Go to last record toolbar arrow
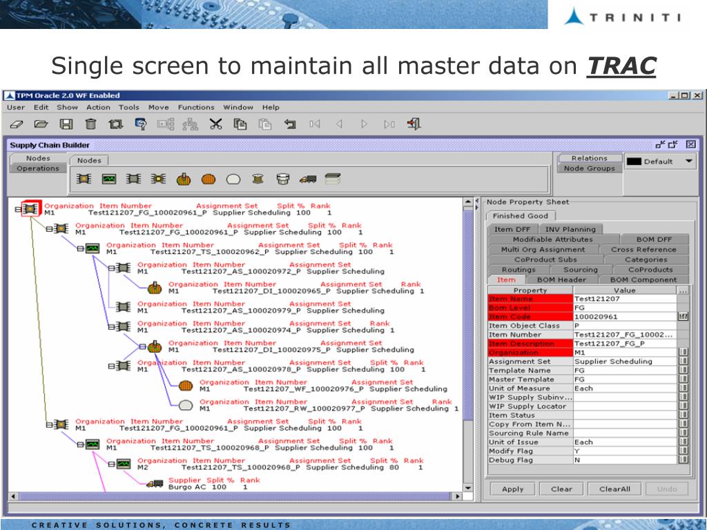The image size is (707, 530). coord(389,124)
